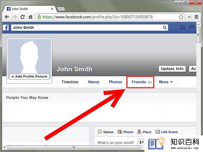This screenshot has height=152, width=203.
Task: Reload the page with refresh icon
Action: tap(23, 17)
